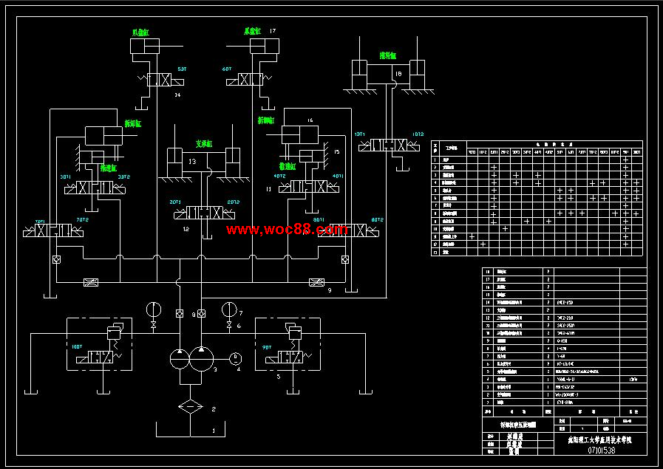Click the '5DT' label
Screen dimensions: 663x469
pos(182,69)
